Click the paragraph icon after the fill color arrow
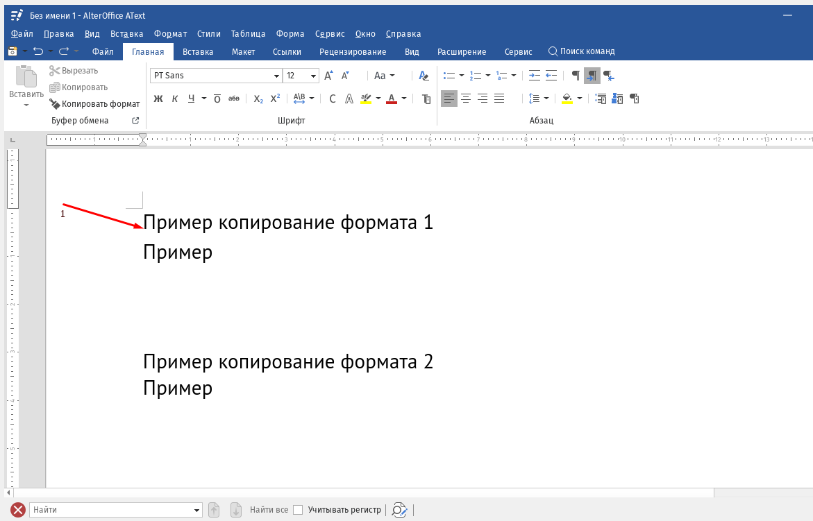The image size is (813, 521). (x=601, y=99)
